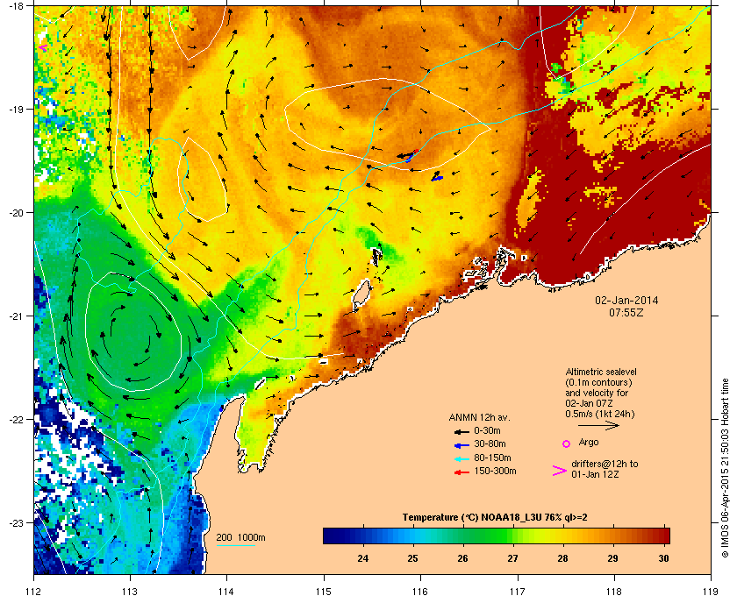Screen dimensions: 737x596
Task: Click the longitude axis label '114'
Action: coord(226,592)
